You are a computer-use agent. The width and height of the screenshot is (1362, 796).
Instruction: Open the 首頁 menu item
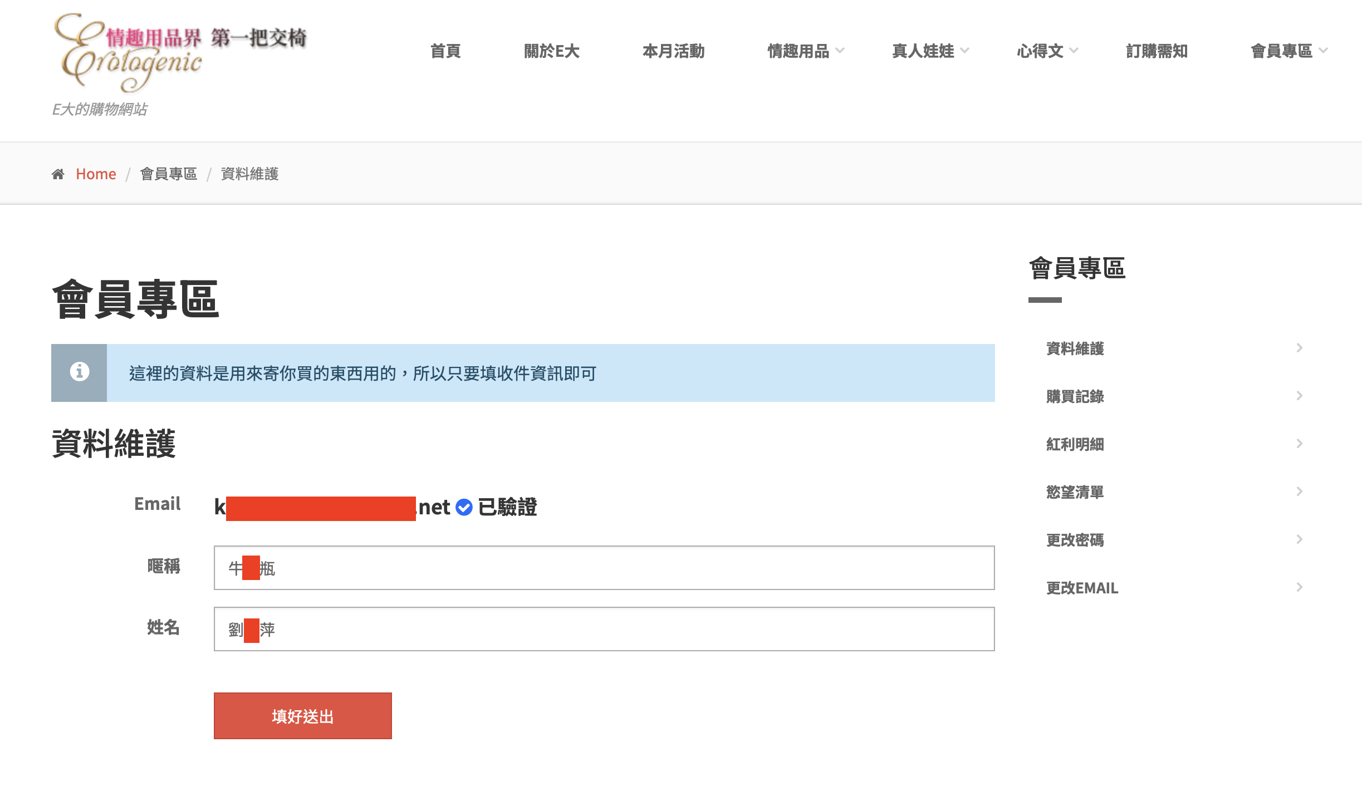coord(445,51)
